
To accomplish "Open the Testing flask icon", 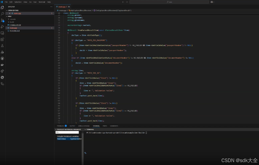I will point(2,46).
